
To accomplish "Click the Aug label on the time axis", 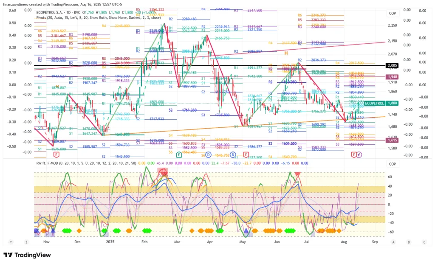I will pos(344,242).
